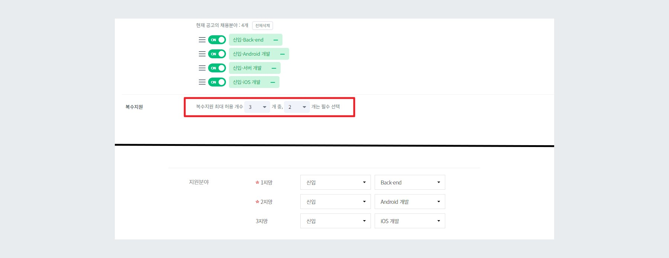Open the 3지망 iOS 개발 dropdown

tap(410, 221)
